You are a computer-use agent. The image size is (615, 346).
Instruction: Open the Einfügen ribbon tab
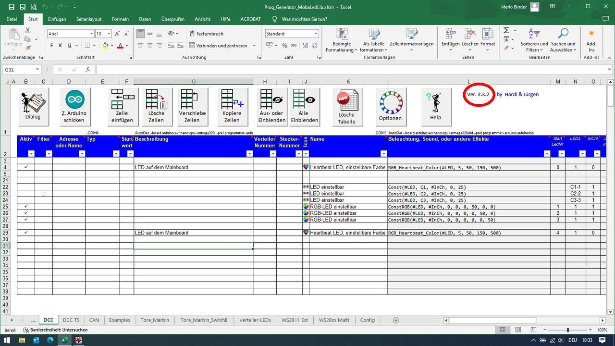[57, 19]
